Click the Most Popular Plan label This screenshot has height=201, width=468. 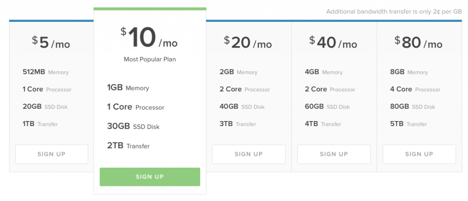click(x=150, y=59)
